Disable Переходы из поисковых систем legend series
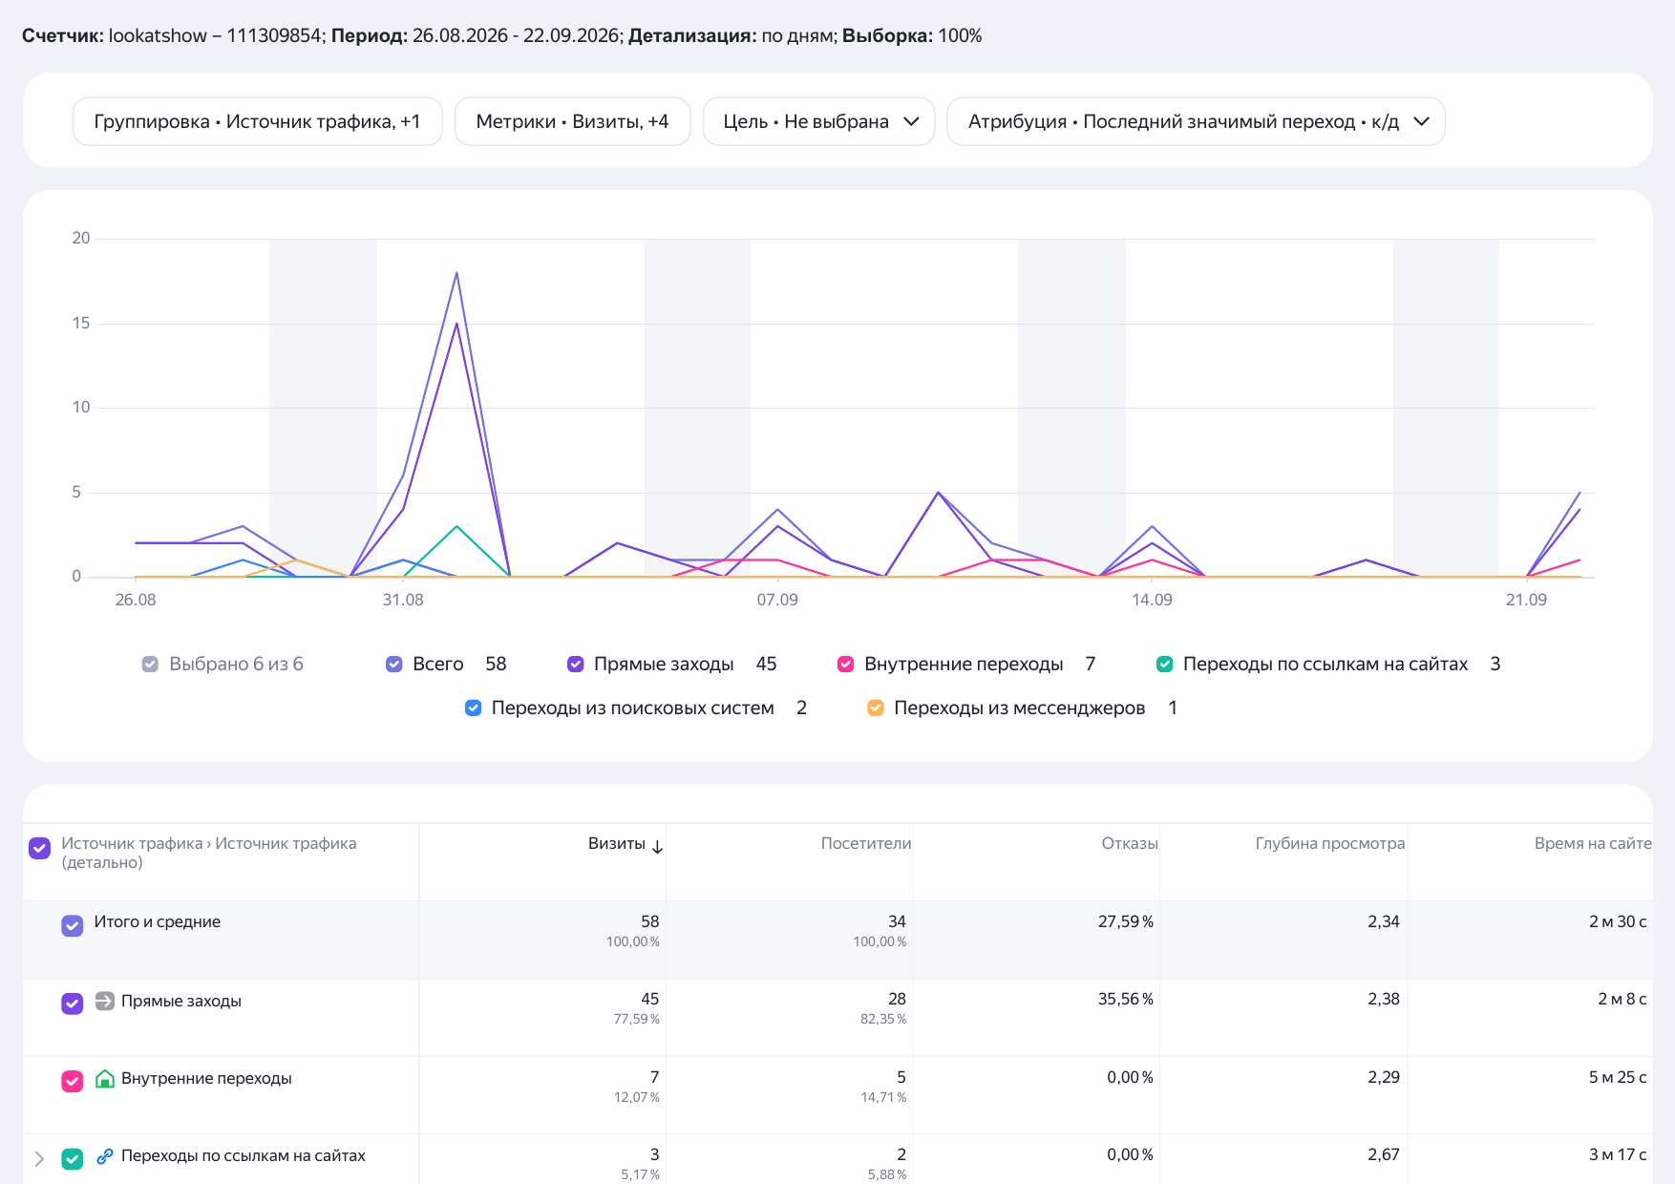The width and height of the screenshot is (1675, 1184). click(x=473, y=708)
